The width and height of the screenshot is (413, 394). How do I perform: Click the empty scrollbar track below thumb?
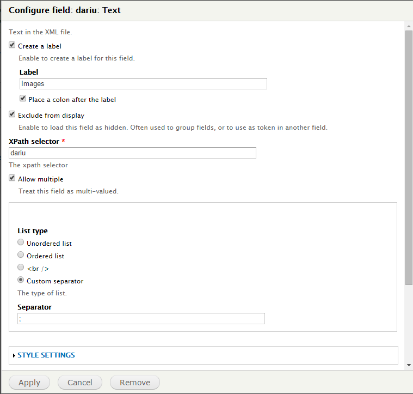pos(409,323)
